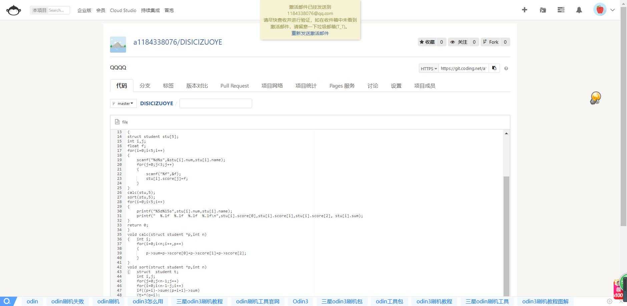Image resolution: width=627 pixels, height=306 pixels.
Task: Open 会员 in top navigation
Action: click(101, 10)
